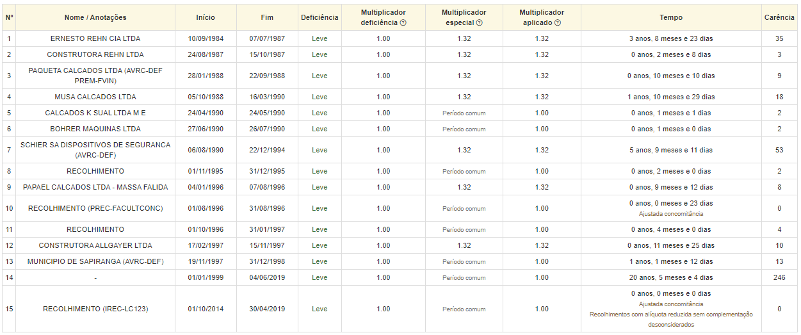Click time '5 anos, 9 meses e 11 dias'
The width and height of the screenshot is (801, 335).
pyautogui.click(x=671, y=150)
